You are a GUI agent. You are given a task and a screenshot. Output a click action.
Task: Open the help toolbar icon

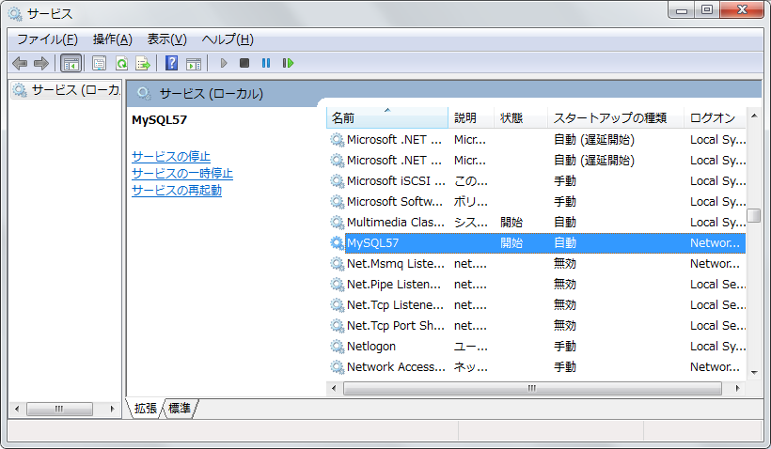point(171,63)
